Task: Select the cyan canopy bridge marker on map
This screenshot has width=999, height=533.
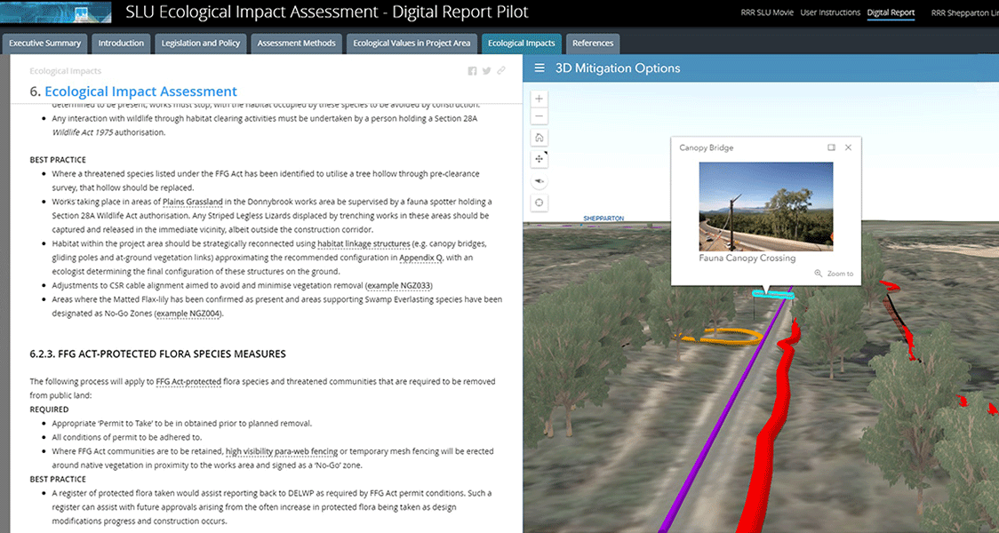Action: tap(773, 294)
